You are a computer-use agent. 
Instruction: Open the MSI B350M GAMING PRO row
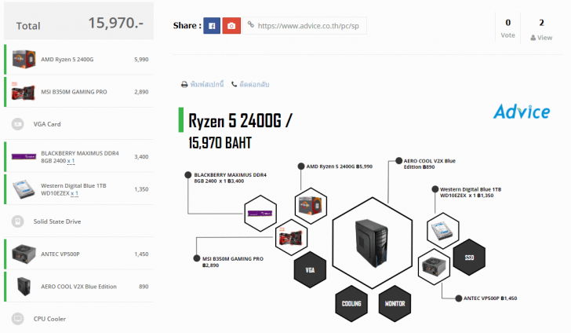pyautogui.click(x=78, y=92)
